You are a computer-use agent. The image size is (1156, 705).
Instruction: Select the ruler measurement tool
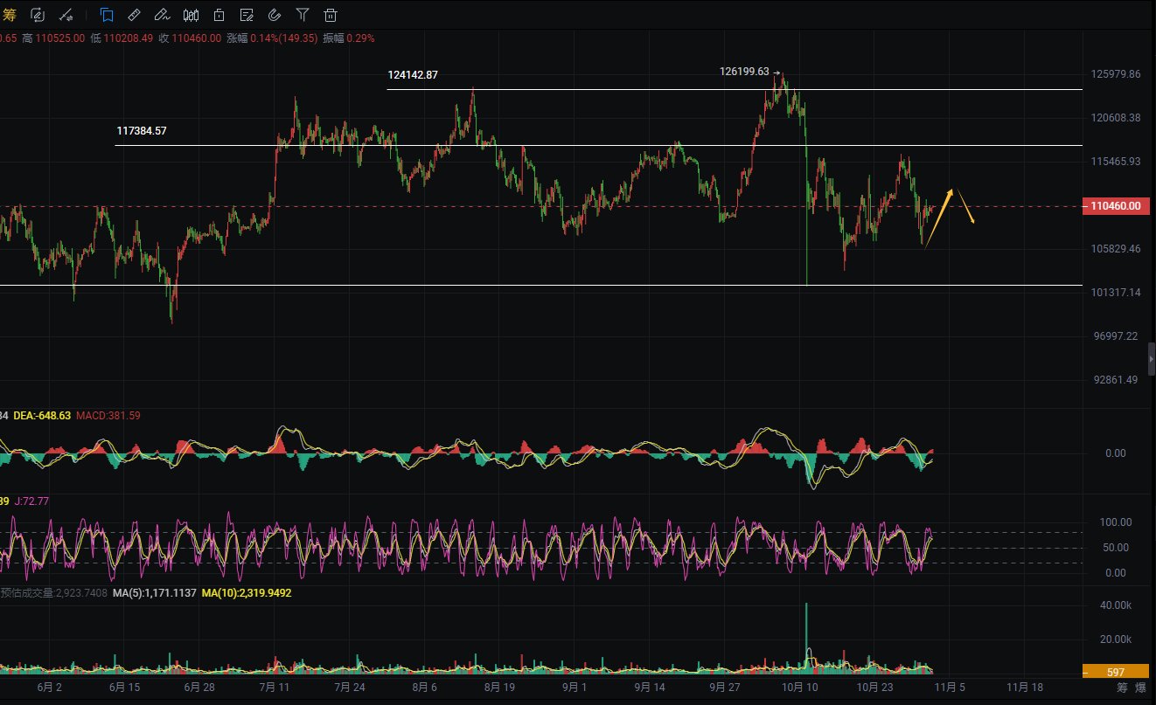pyautogui.click(x=134, y=14)
